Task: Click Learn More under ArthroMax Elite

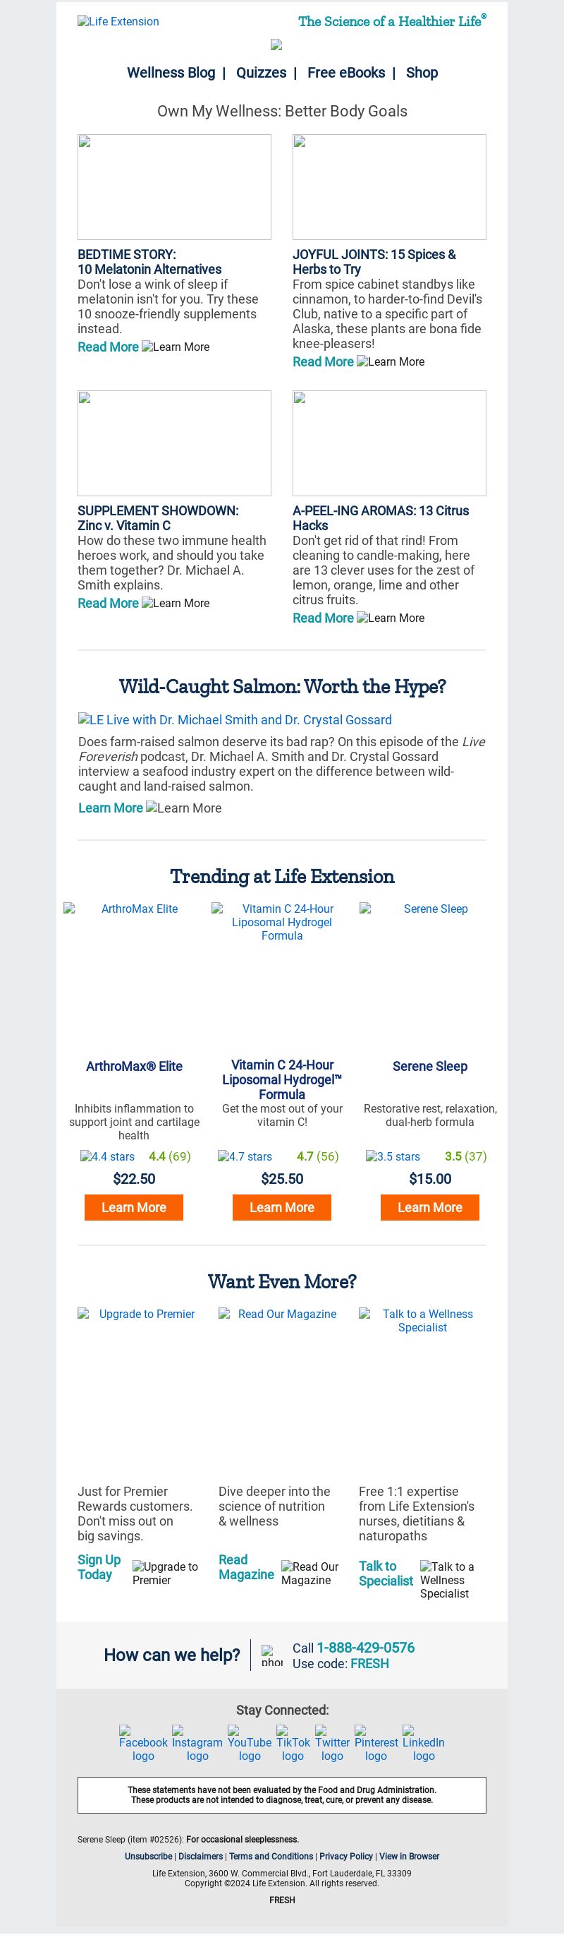Action: pyautogui.click(x=134, y=1207)
